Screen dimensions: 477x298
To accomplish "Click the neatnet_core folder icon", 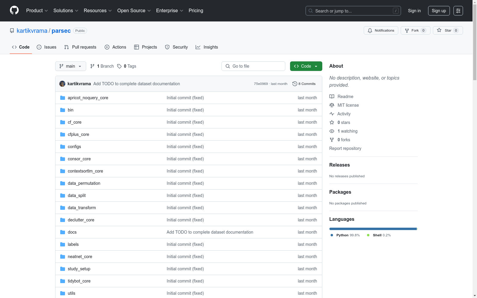I will [x=63, y=257].
